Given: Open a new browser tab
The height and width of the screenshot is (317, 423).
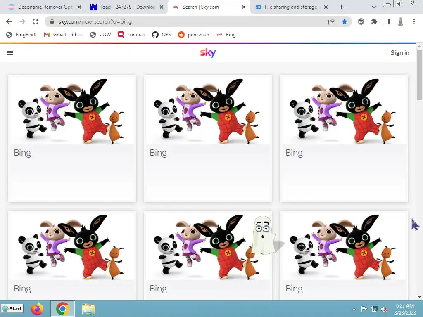Looking at the screenshot, I should (x=342, y=7).
